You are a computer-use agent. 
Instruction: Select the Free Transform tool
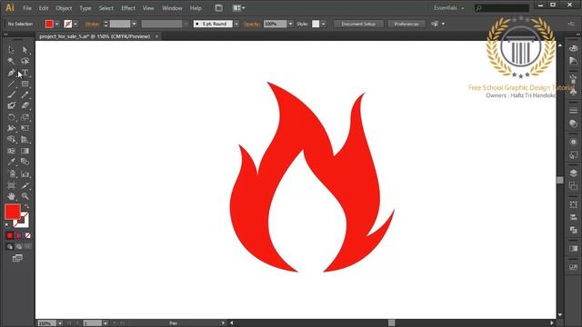25,128
